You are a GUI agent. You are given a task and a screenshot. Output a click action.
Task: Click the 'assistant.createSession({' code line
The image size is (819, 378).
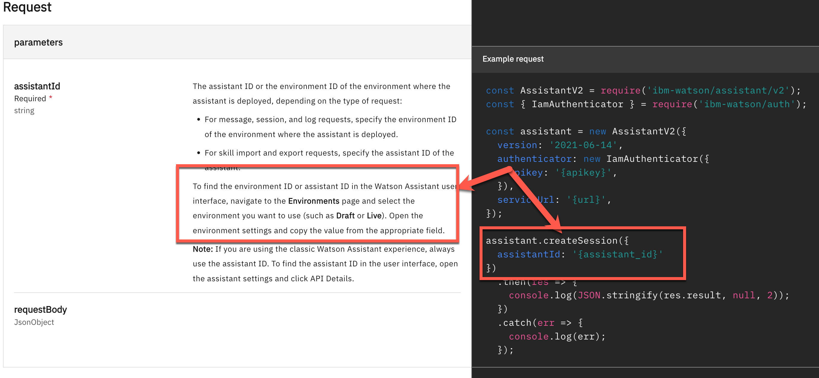(557, 241)
